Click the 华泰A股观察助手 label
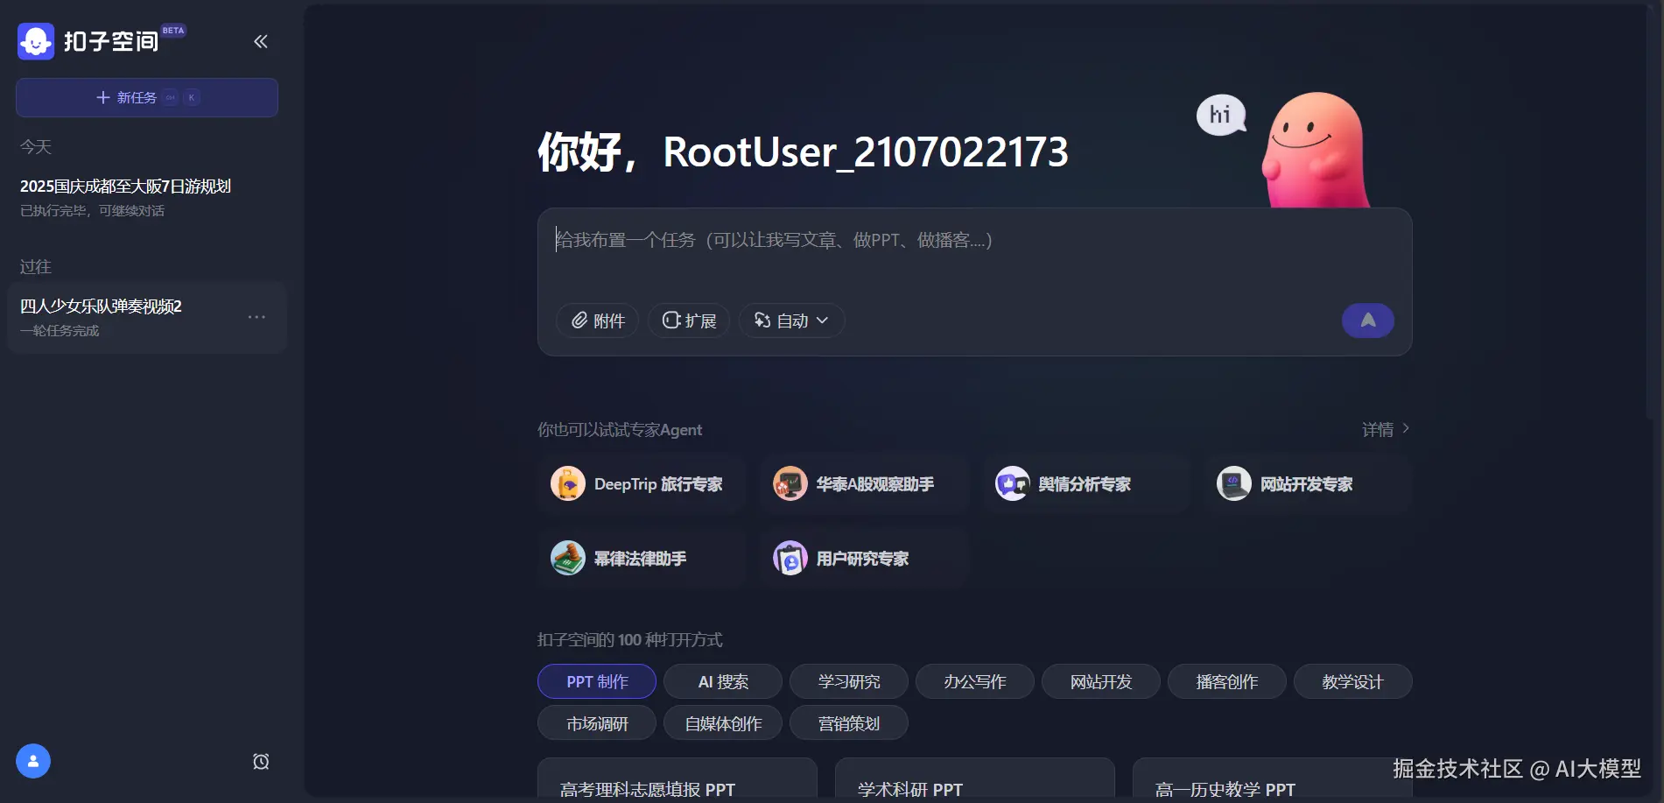The image size is (1664, 803). point(875,484)
